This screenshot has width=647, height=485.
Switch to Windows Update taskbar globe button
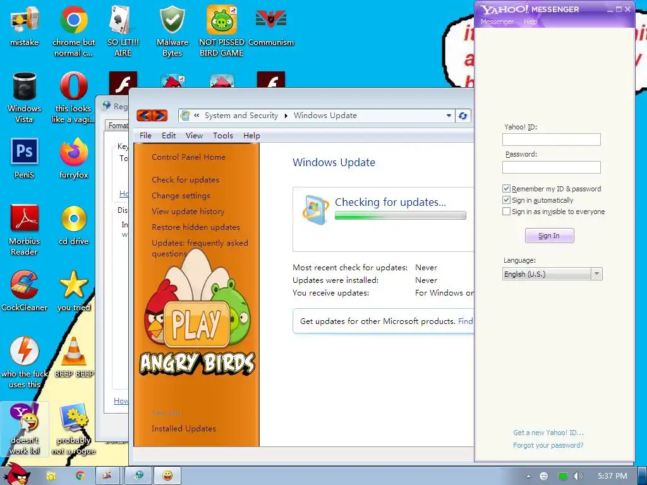pos(138,476)
